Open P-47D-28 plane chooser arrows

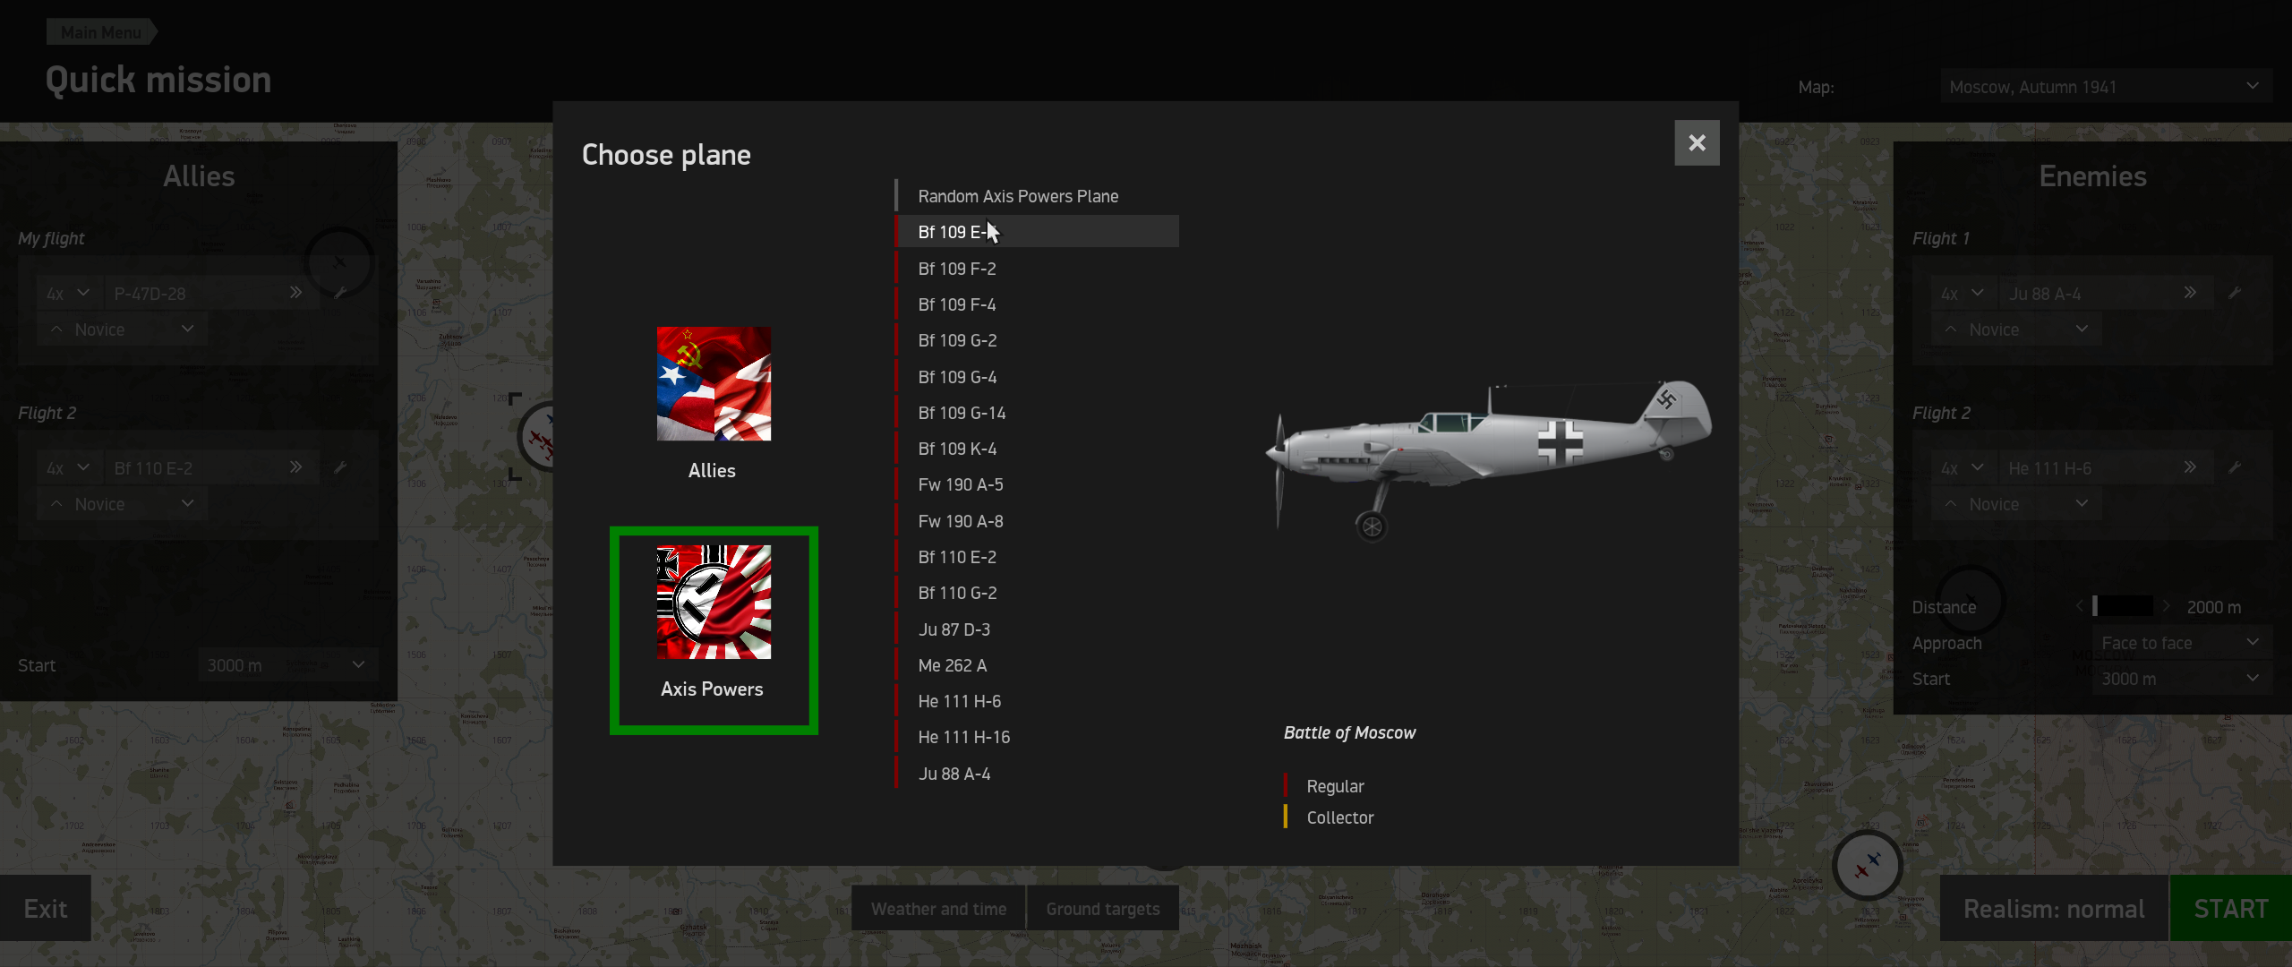(x=295, y=293)
